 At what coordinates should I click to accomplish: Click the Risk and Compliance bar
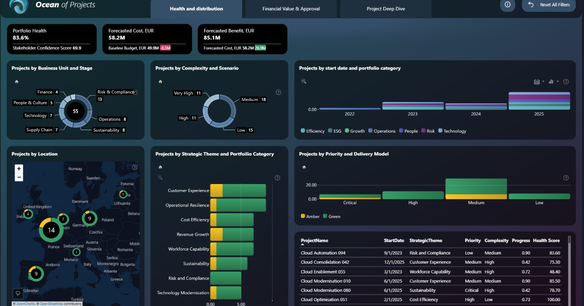tap(225, 278)
